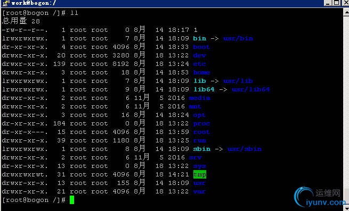Minimize the terminal window
Screen dimensions: 349x211
[328, 3]
